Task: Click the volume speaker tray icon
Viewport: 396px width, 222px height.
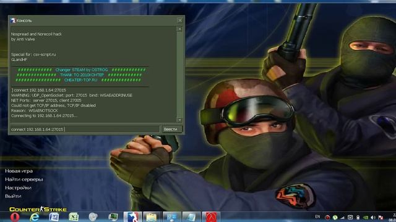Action: point(373,217)
